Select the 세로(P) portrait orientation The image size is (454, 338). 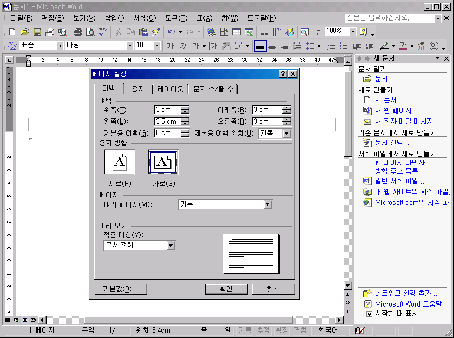[119, 162]
